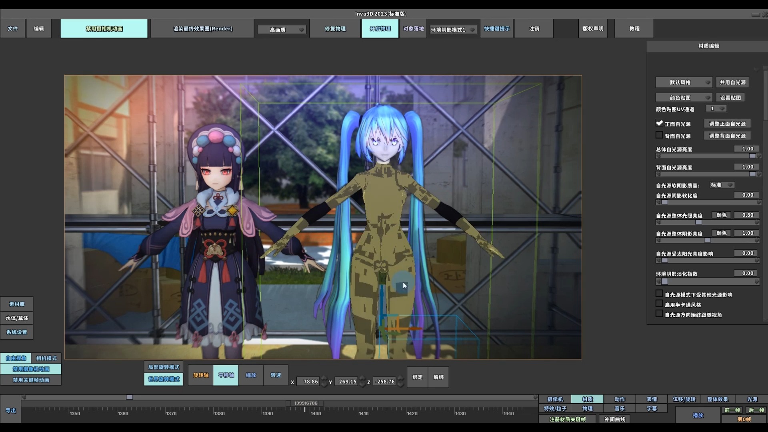This screenshot has width=768, height=432.
Task: Open the 版权声明 item
Action: [593, 29]
